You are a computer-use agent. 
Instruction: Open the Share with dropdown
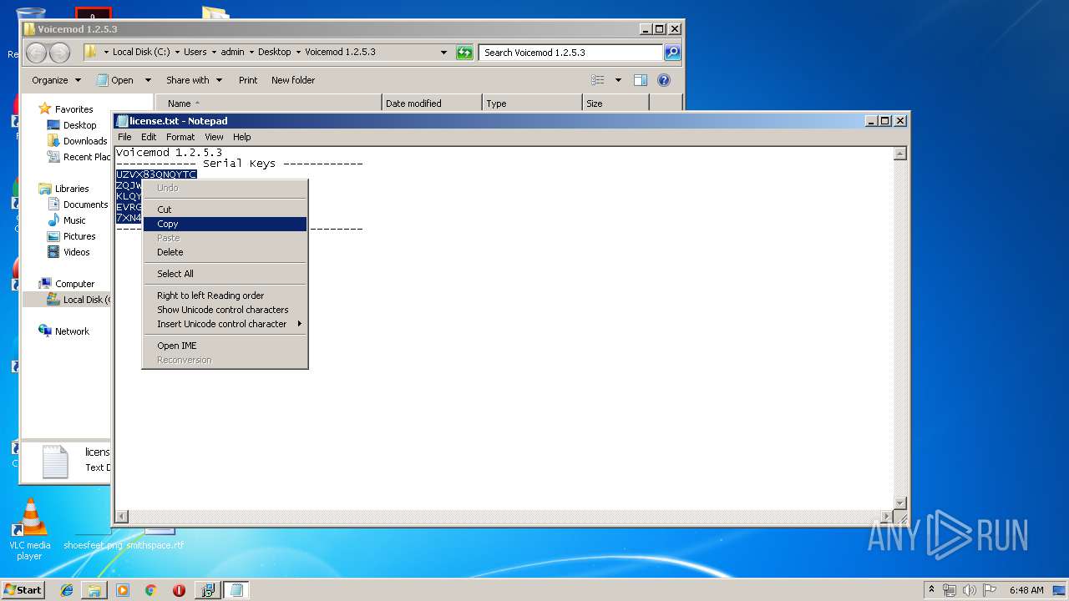pyautogui.click(x=194, y=80)
